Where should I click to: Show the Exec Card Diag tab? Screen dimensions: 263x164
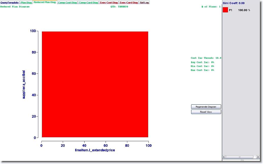coord(129,3)
